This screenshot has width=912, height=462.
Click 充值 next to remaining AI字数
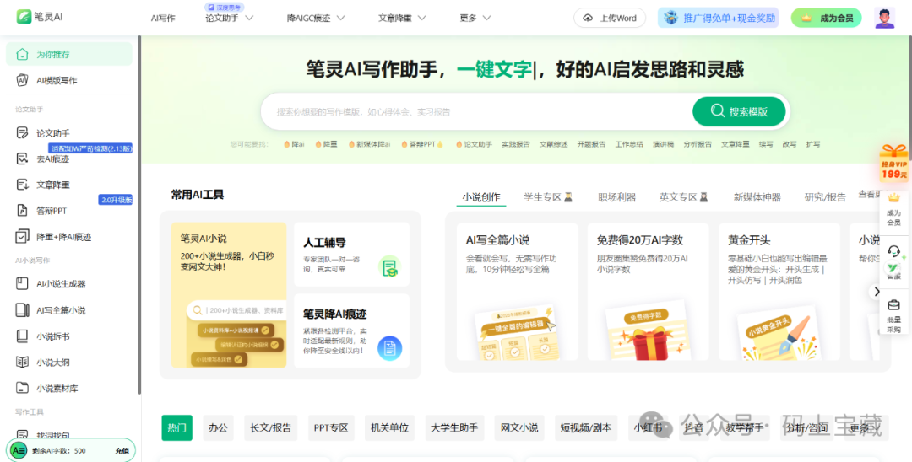[122, 451]
